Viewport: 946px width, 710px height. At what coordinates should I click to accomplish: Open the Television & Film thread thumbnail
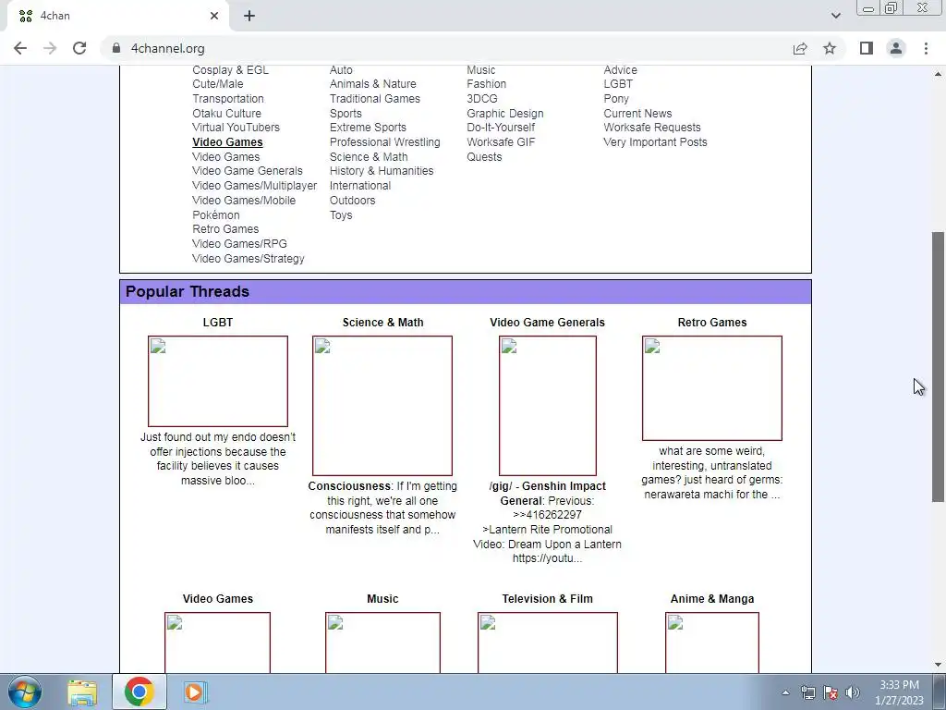547,643
